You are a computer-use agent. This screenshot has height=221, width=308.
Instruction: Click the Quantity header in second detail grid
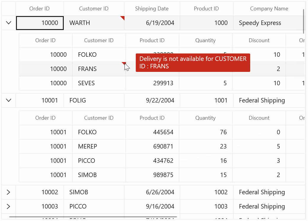[x=205, y=118]
